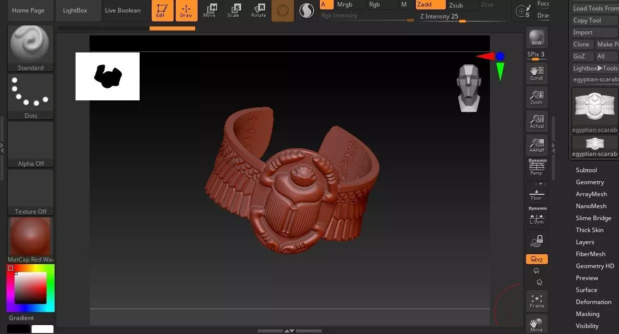Toggle the Gizmo 3D sphere icon
Image resolution: width=619 pixels, height=334 pixels.
click(x=283, y=10)
